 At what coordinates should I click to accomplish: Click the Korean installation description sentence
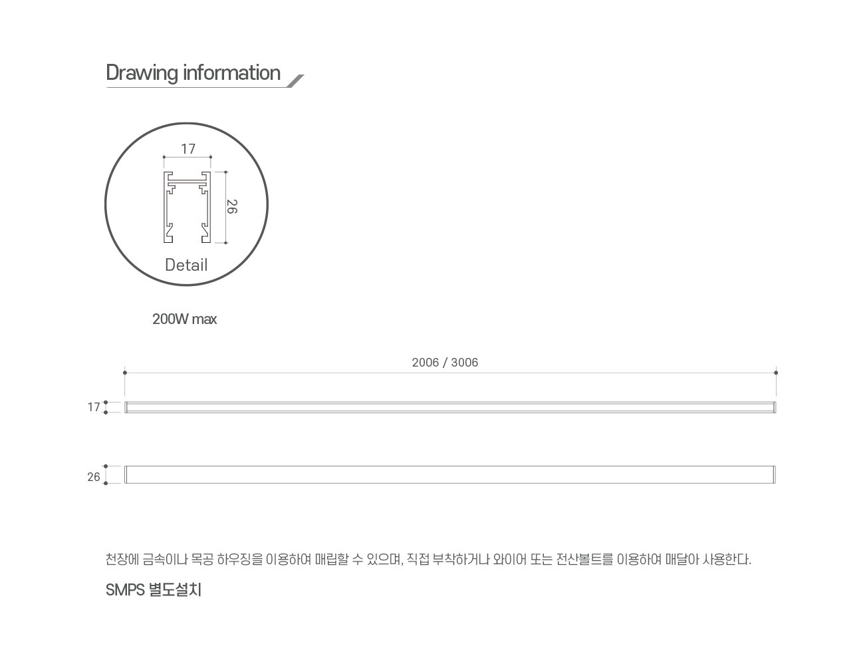pyautogui.click(x=428, y=560)
